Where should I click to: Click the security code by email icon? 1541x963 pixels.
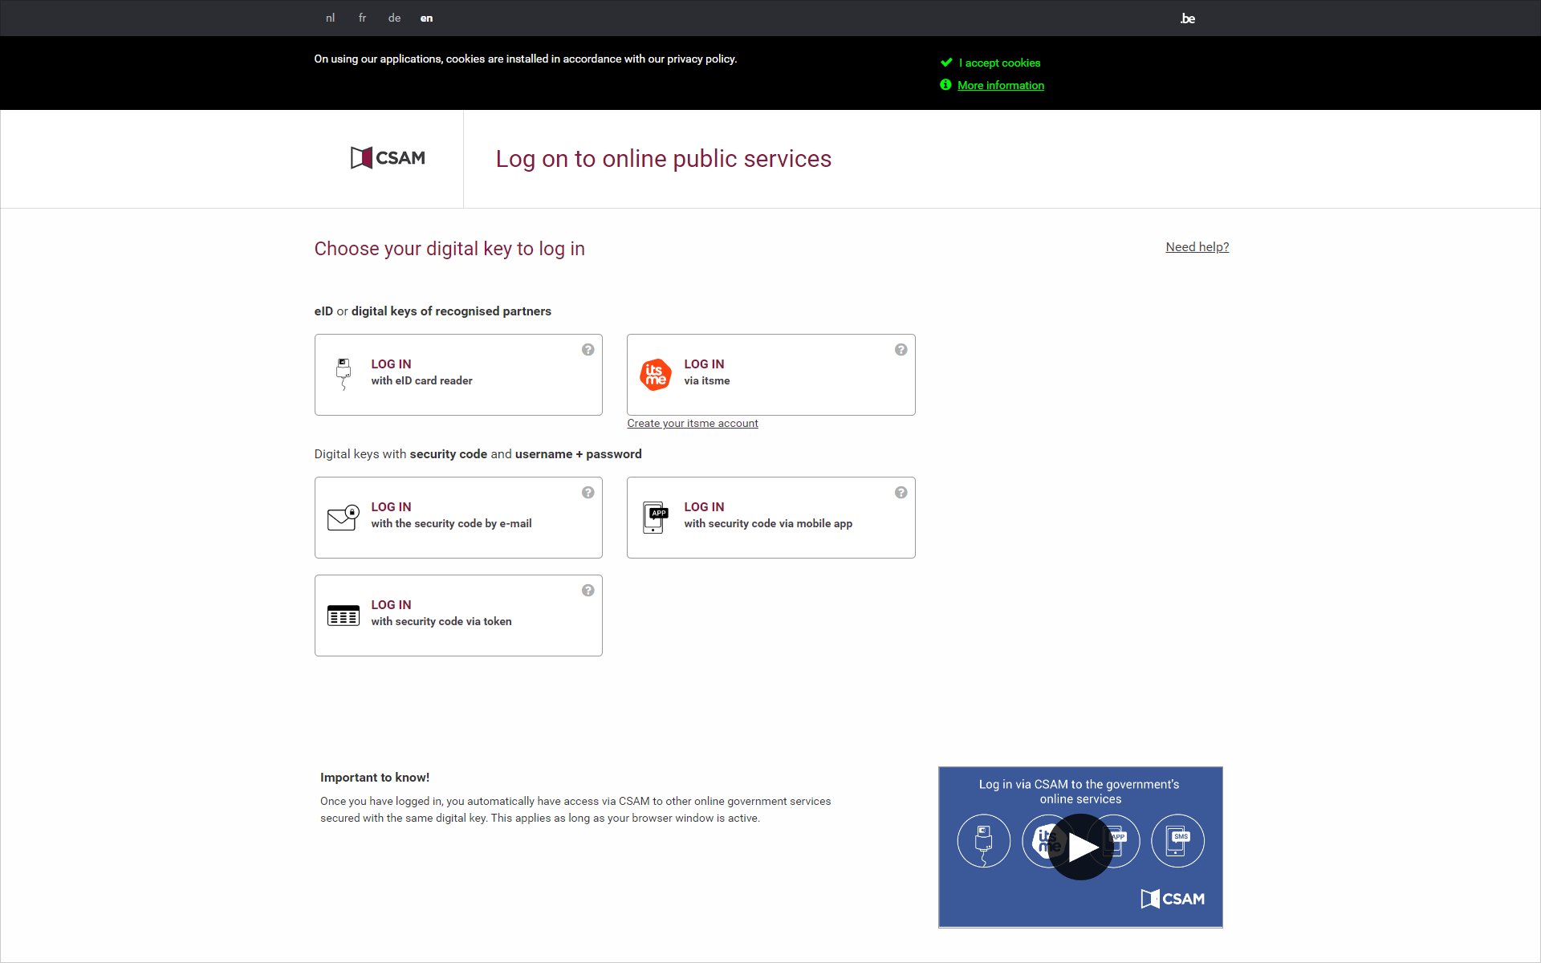pos(343,516)
